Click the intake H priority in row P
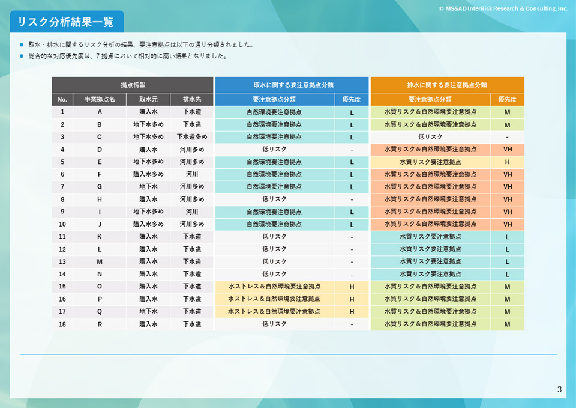 pyautogui.click(x=352, y=299)
